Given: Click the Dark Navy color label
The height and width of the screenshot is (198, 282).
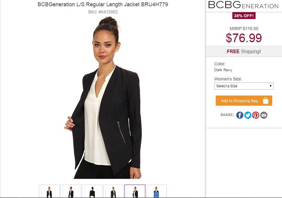Looking at the screenshot, I should pyautogui.click(x=223, y=70).
